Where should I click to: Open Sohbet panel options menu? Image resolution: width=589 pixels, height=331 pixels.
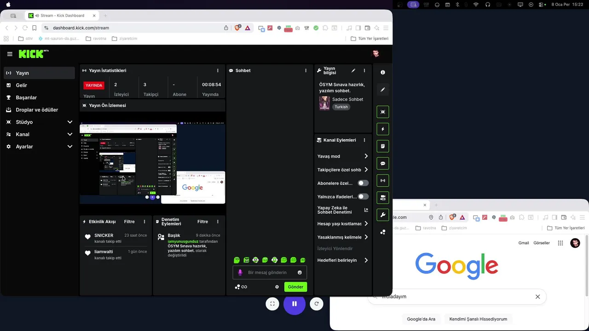point(306,70)
